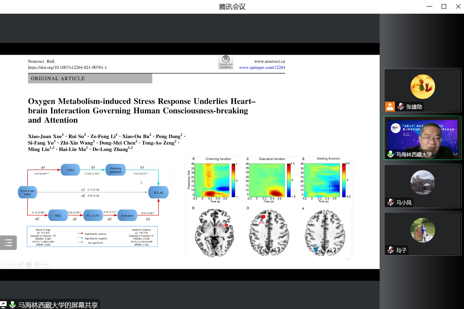The image size is (464, 309).
Task: Click green microphone icon of 马海林西藏大学 video
Action: 390,154
